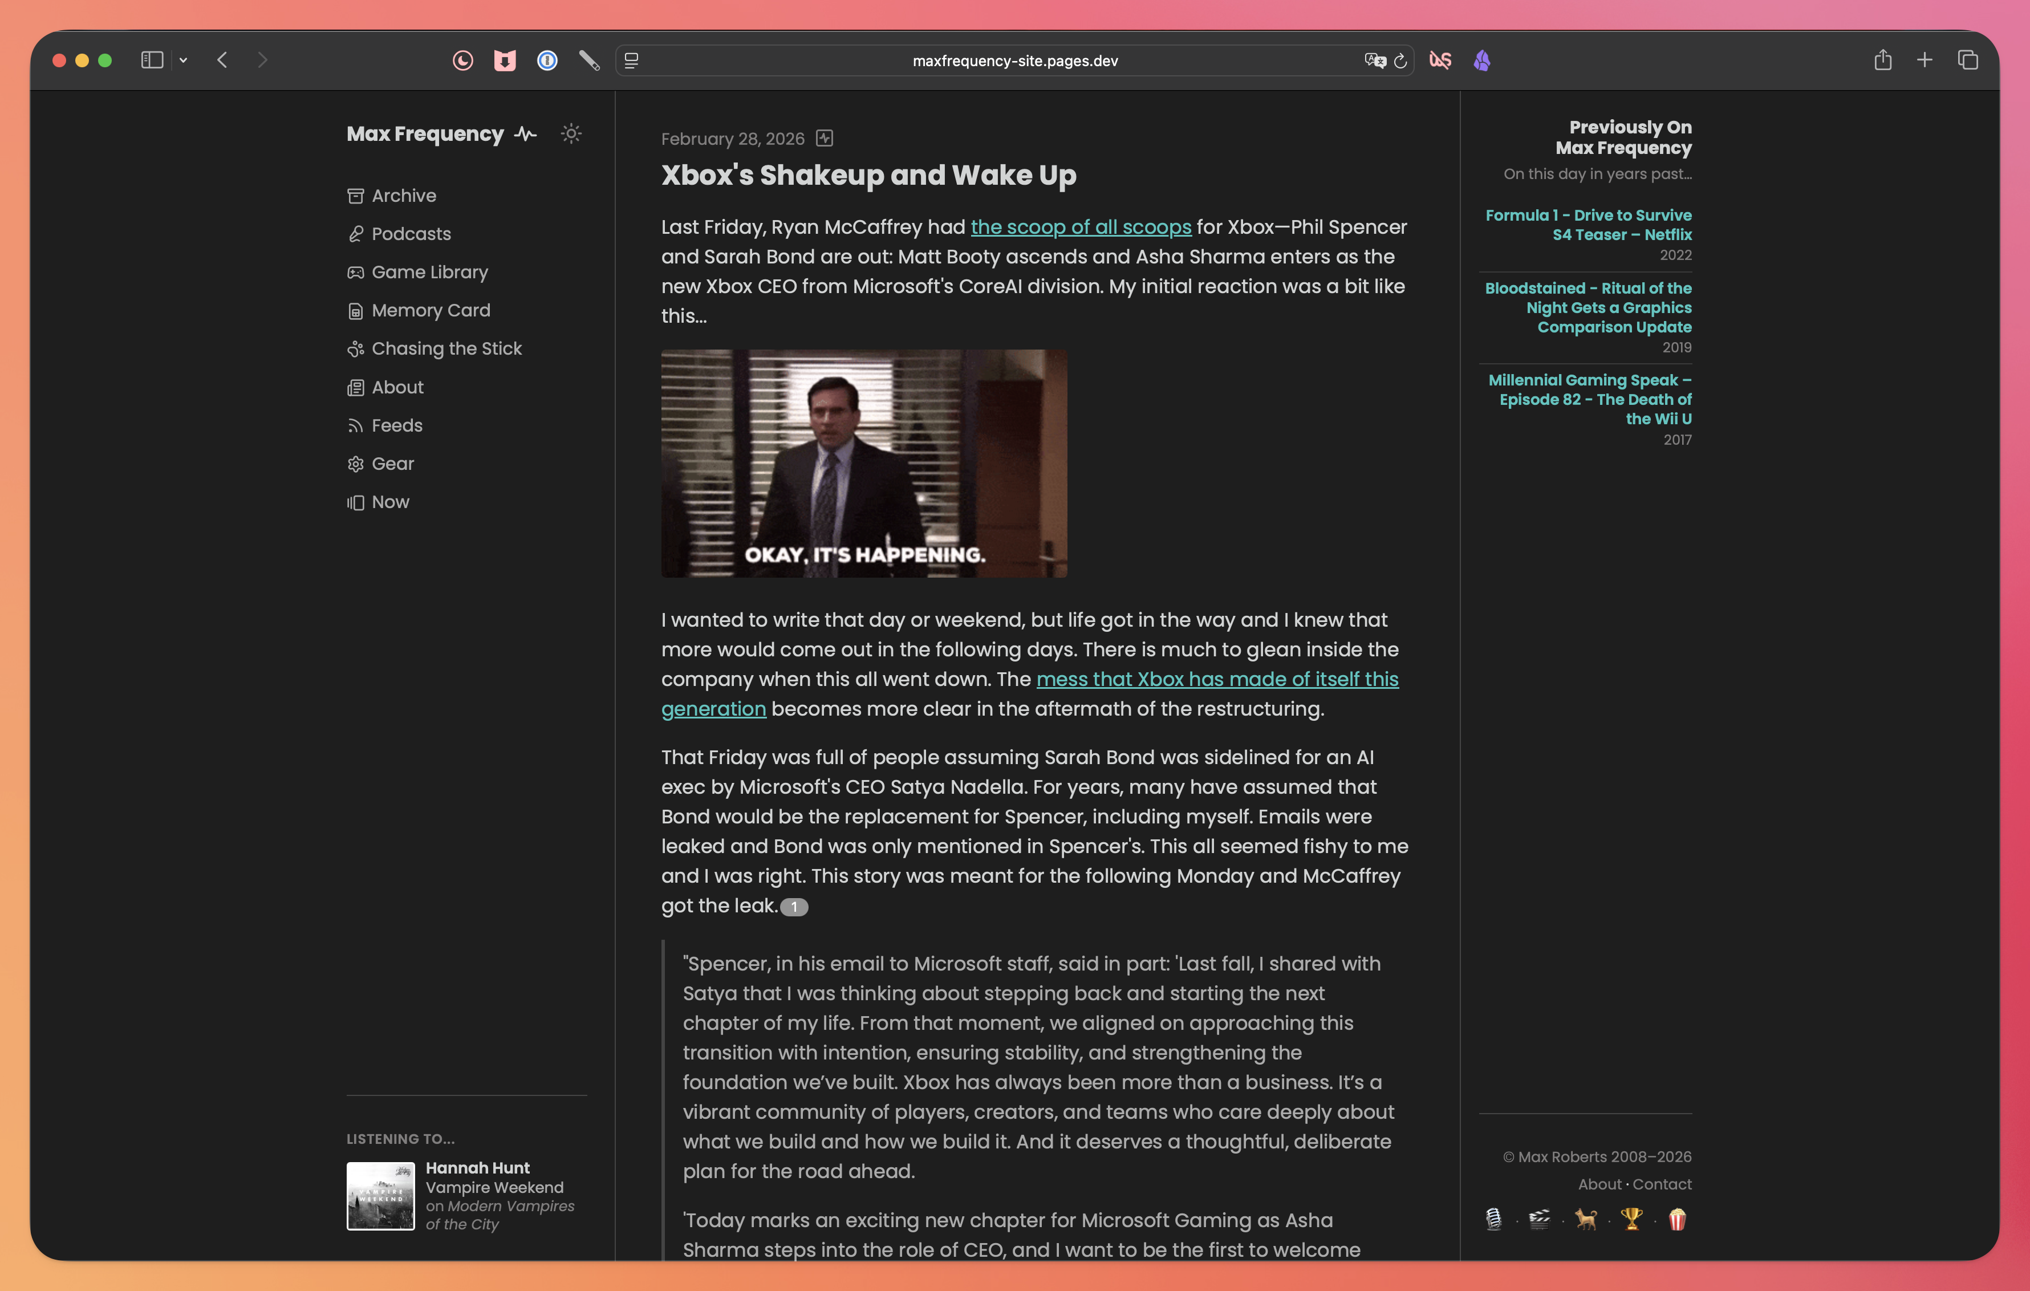
Task: Toggle light mode with the sun icon
Action: (571, 133)
